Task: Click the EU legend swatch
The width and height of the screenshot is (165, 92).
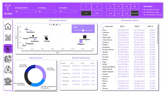Action: coord(54,25)
